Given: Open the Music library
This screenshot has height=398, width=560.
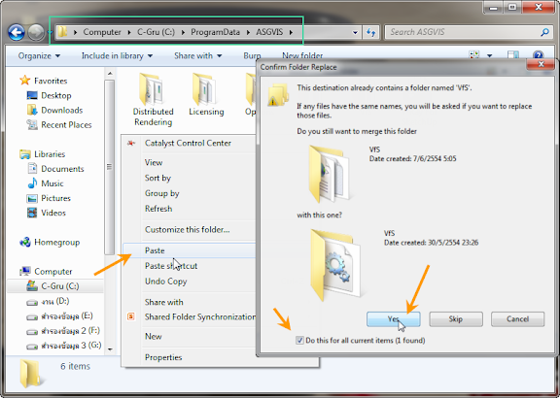Looking at the screenshot, I should (52, 183).
